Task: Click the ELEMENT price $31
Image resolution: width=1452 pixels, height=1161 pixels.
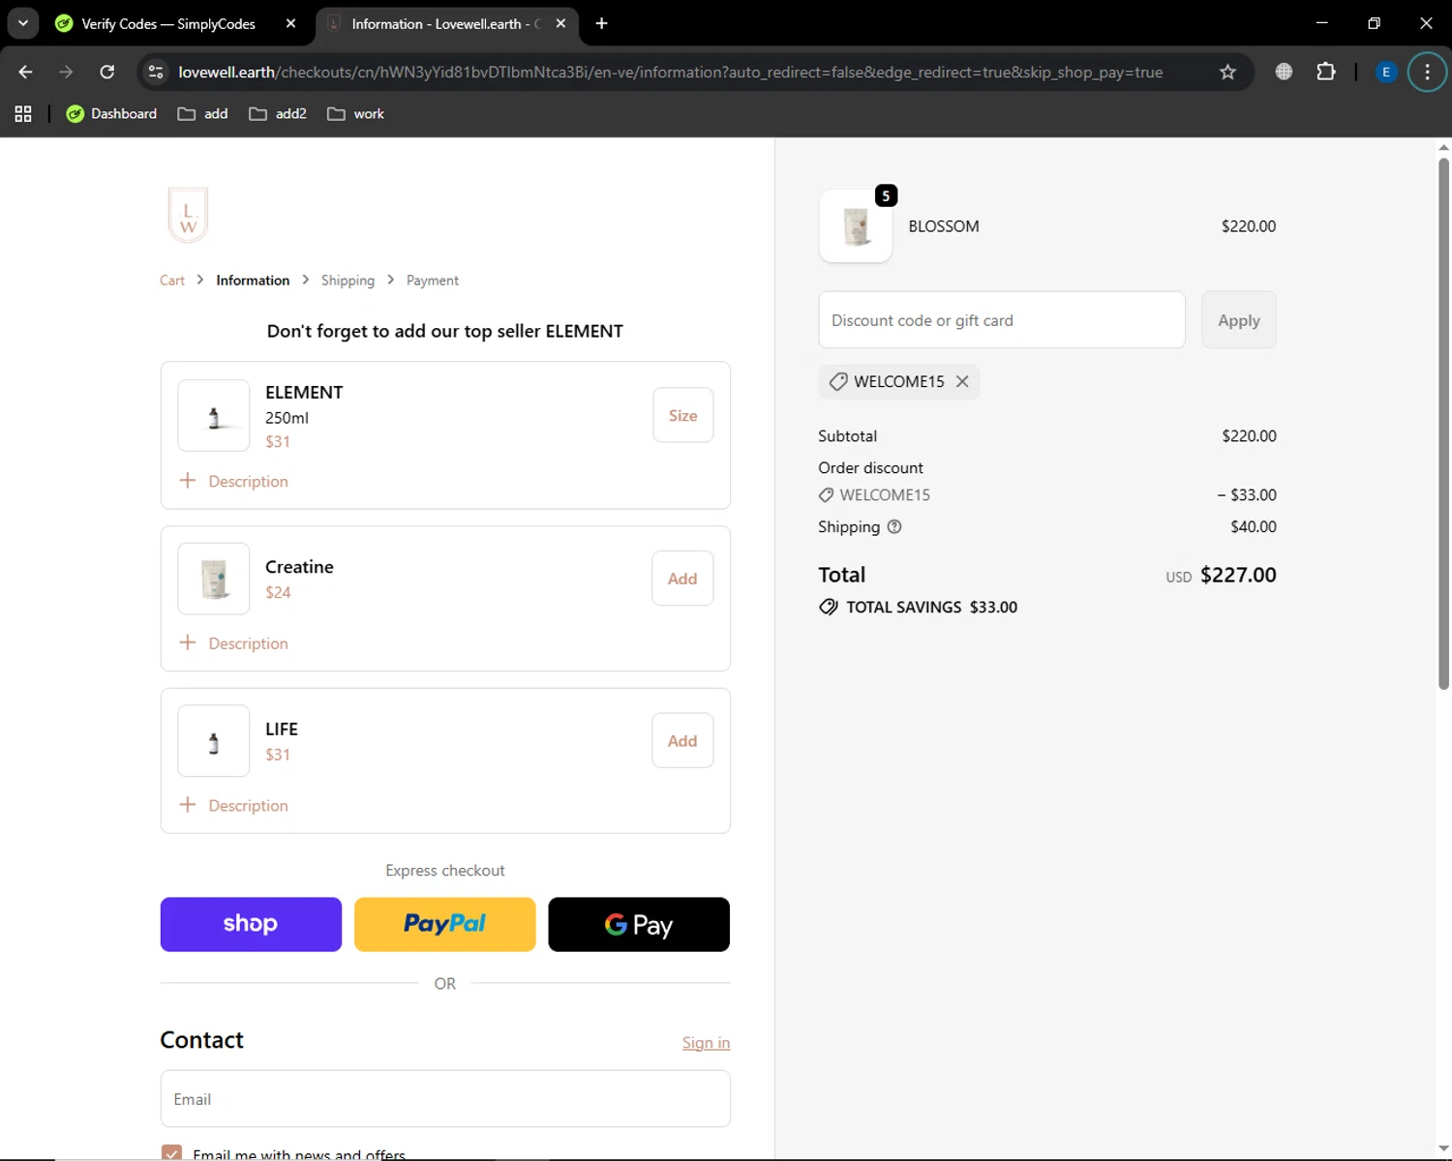Action: pyautogui.click(x=278, y=441)
